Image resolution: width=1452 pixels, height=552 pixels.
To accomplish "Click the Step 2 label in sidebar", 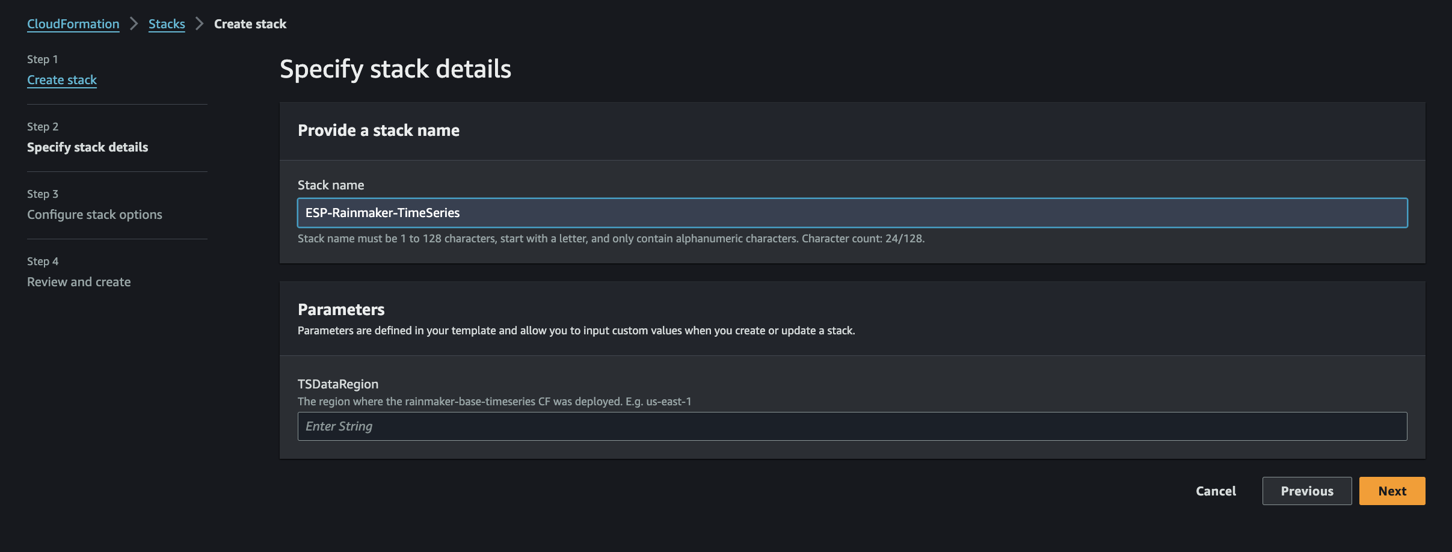I will click(43, 127).
